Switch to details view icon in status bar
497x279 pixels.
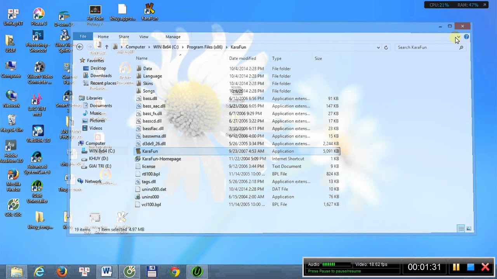pos(461,229)
